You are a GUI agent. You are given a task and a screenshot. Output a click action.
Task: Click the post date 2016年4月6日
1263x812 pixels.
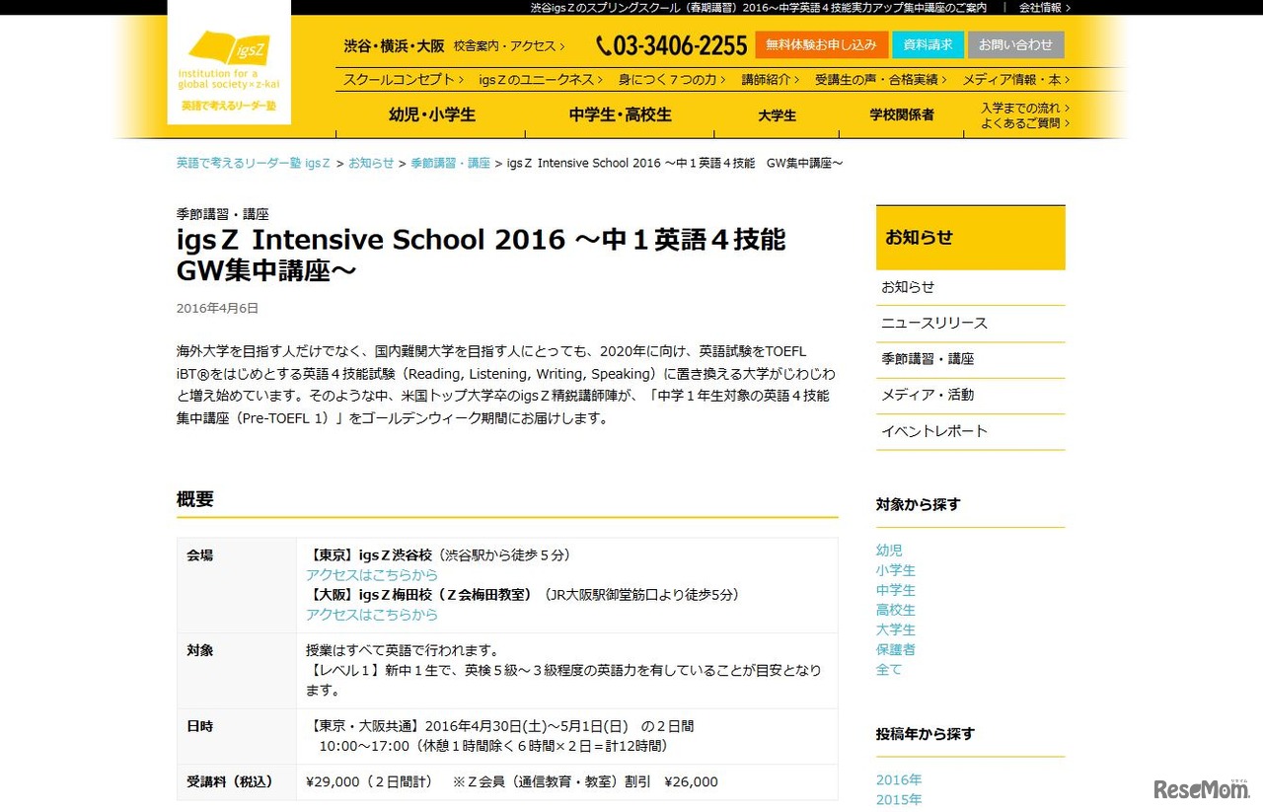click(217, 308)
